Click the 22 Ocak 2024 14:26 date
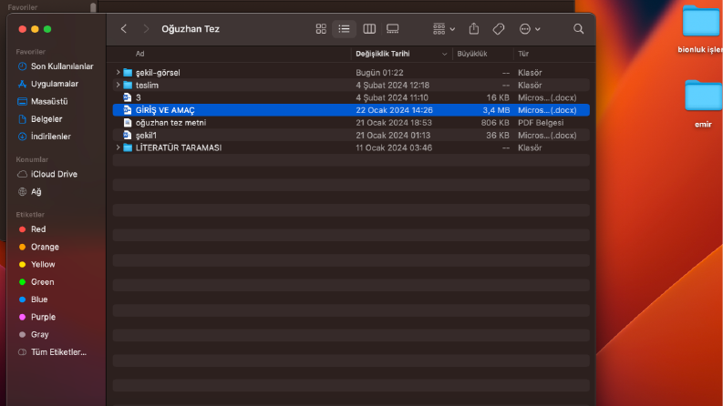Image resolution: width=723 pixels, height=406 pixels. [x=394, y=110]
